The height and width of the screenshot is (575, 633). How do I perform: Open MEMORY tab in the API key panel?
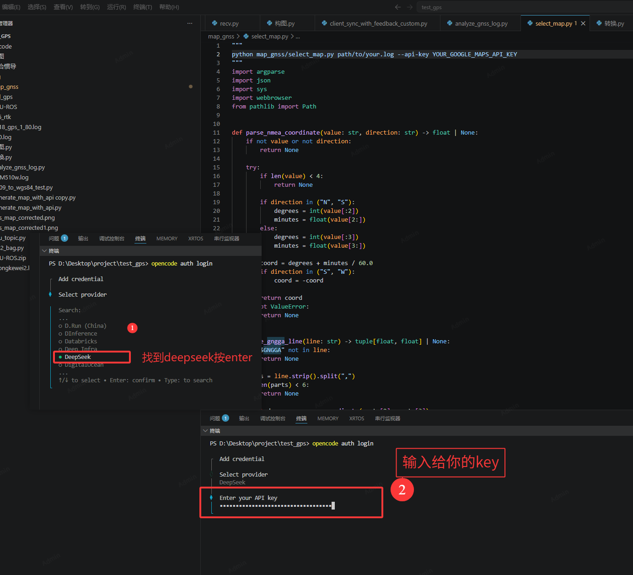[328, 418]
